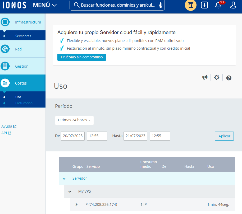Click the Gestión clipboard icon

5,66
